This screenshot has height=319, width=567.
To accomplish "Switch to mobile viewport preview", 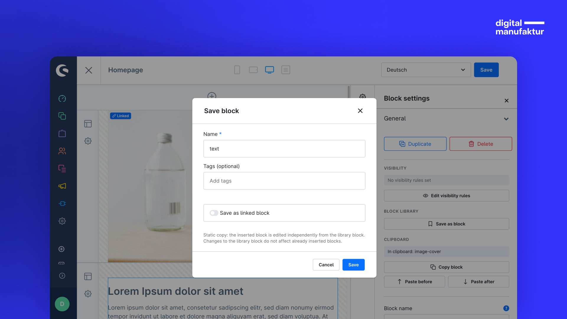I will tap(237, 70).
